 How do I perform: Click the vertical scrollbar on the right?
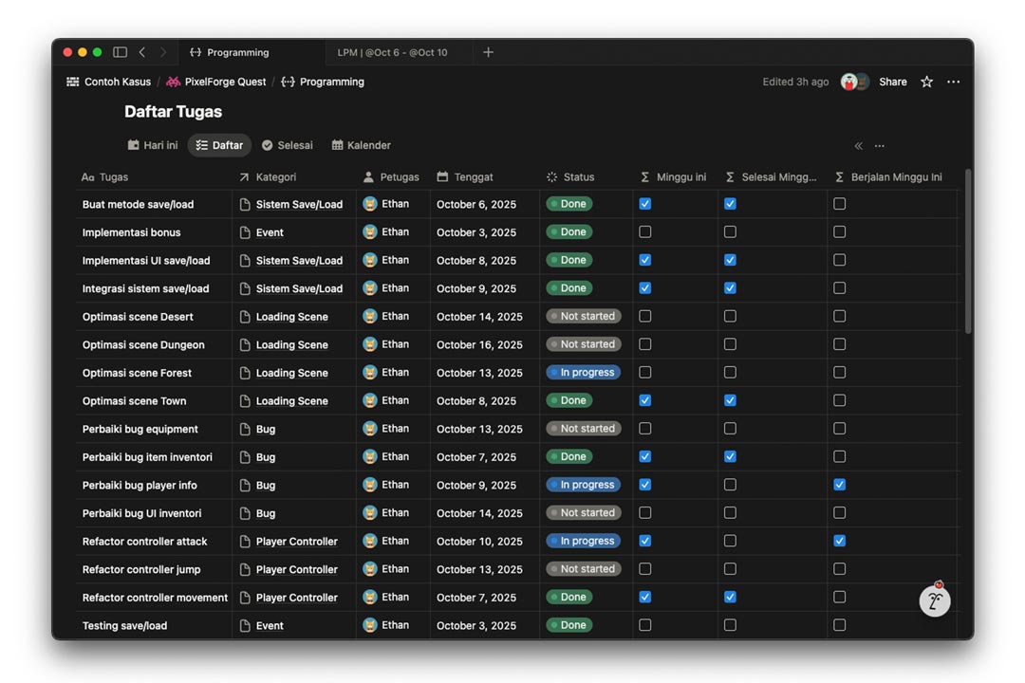[x=967, y=251]
